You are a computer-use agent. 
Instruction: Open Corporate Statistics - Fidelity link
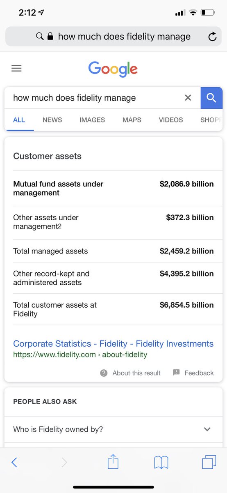[x=113, y=344]
